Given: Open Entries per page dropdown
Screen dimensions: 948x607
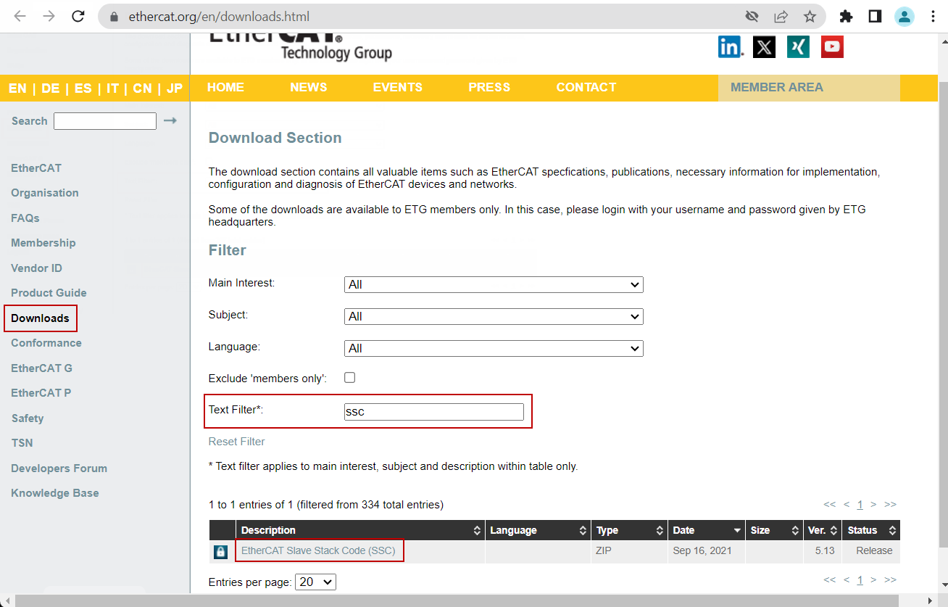Looking at the screenshot, I should (x=315, y=582).
